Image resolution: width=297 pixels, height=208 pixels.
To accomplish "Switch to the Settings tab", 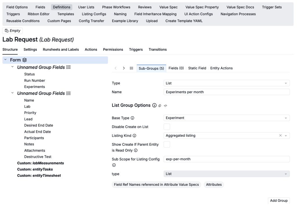I will point(30,49).
